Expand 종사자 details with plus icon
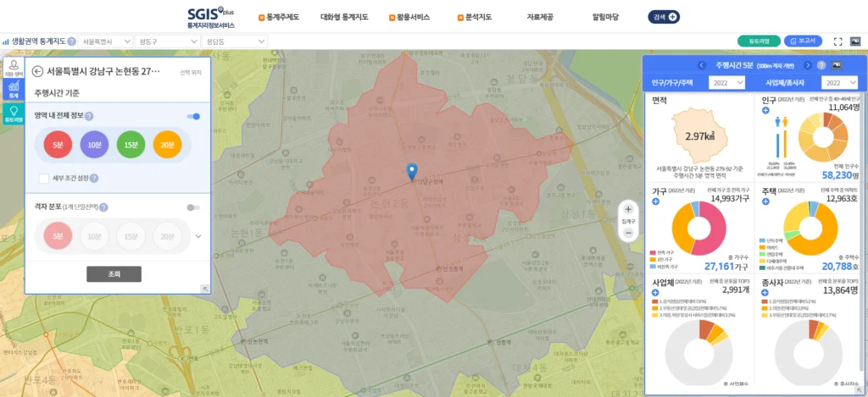Viewport: 868px width, 397px height. coord(765,293)
